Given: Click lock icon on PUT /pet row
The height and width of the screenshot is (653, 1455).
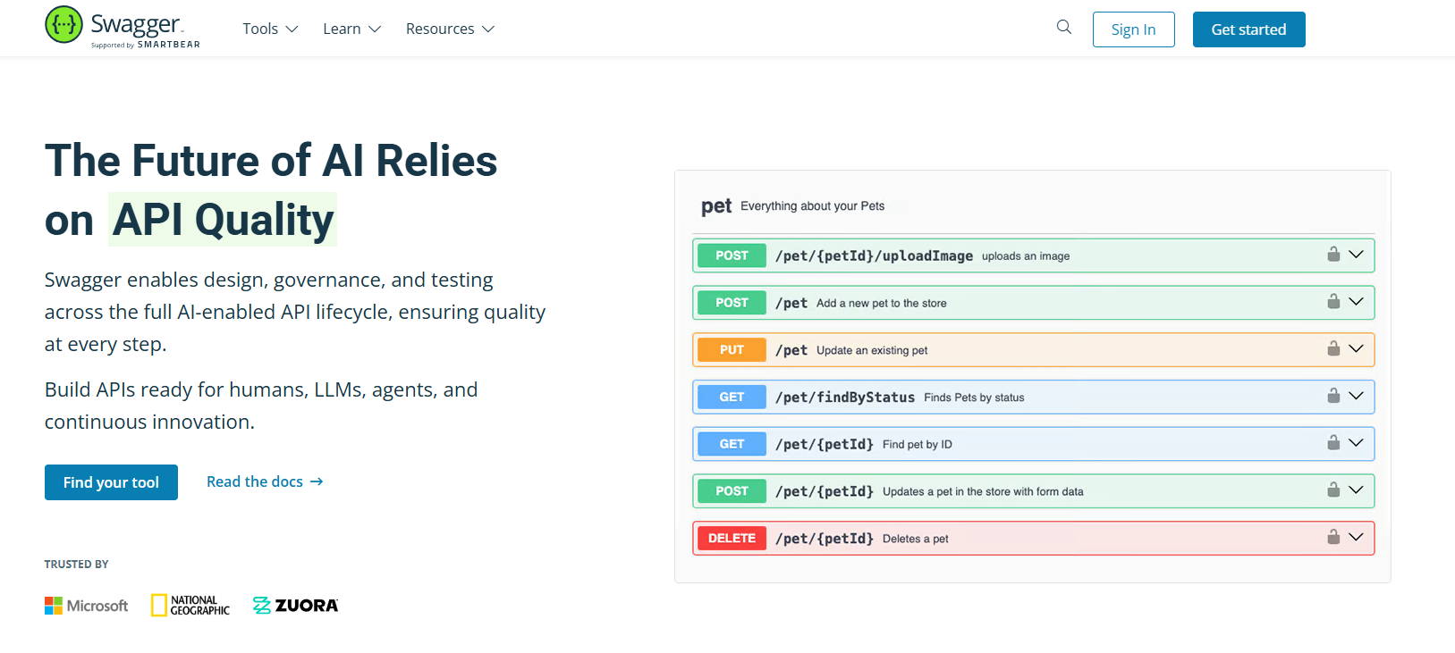Looking at the screenshot, I should [1332, 348].
